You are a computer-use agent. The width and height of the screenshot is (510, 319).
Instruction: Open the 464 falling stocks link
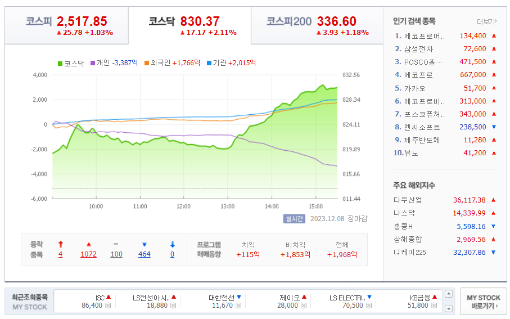tap(144, 254)
